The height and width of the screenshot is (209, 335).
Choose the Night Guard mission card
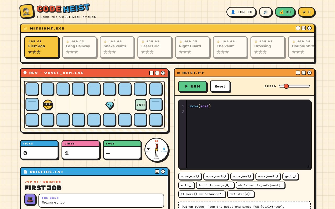click(192, 47)
